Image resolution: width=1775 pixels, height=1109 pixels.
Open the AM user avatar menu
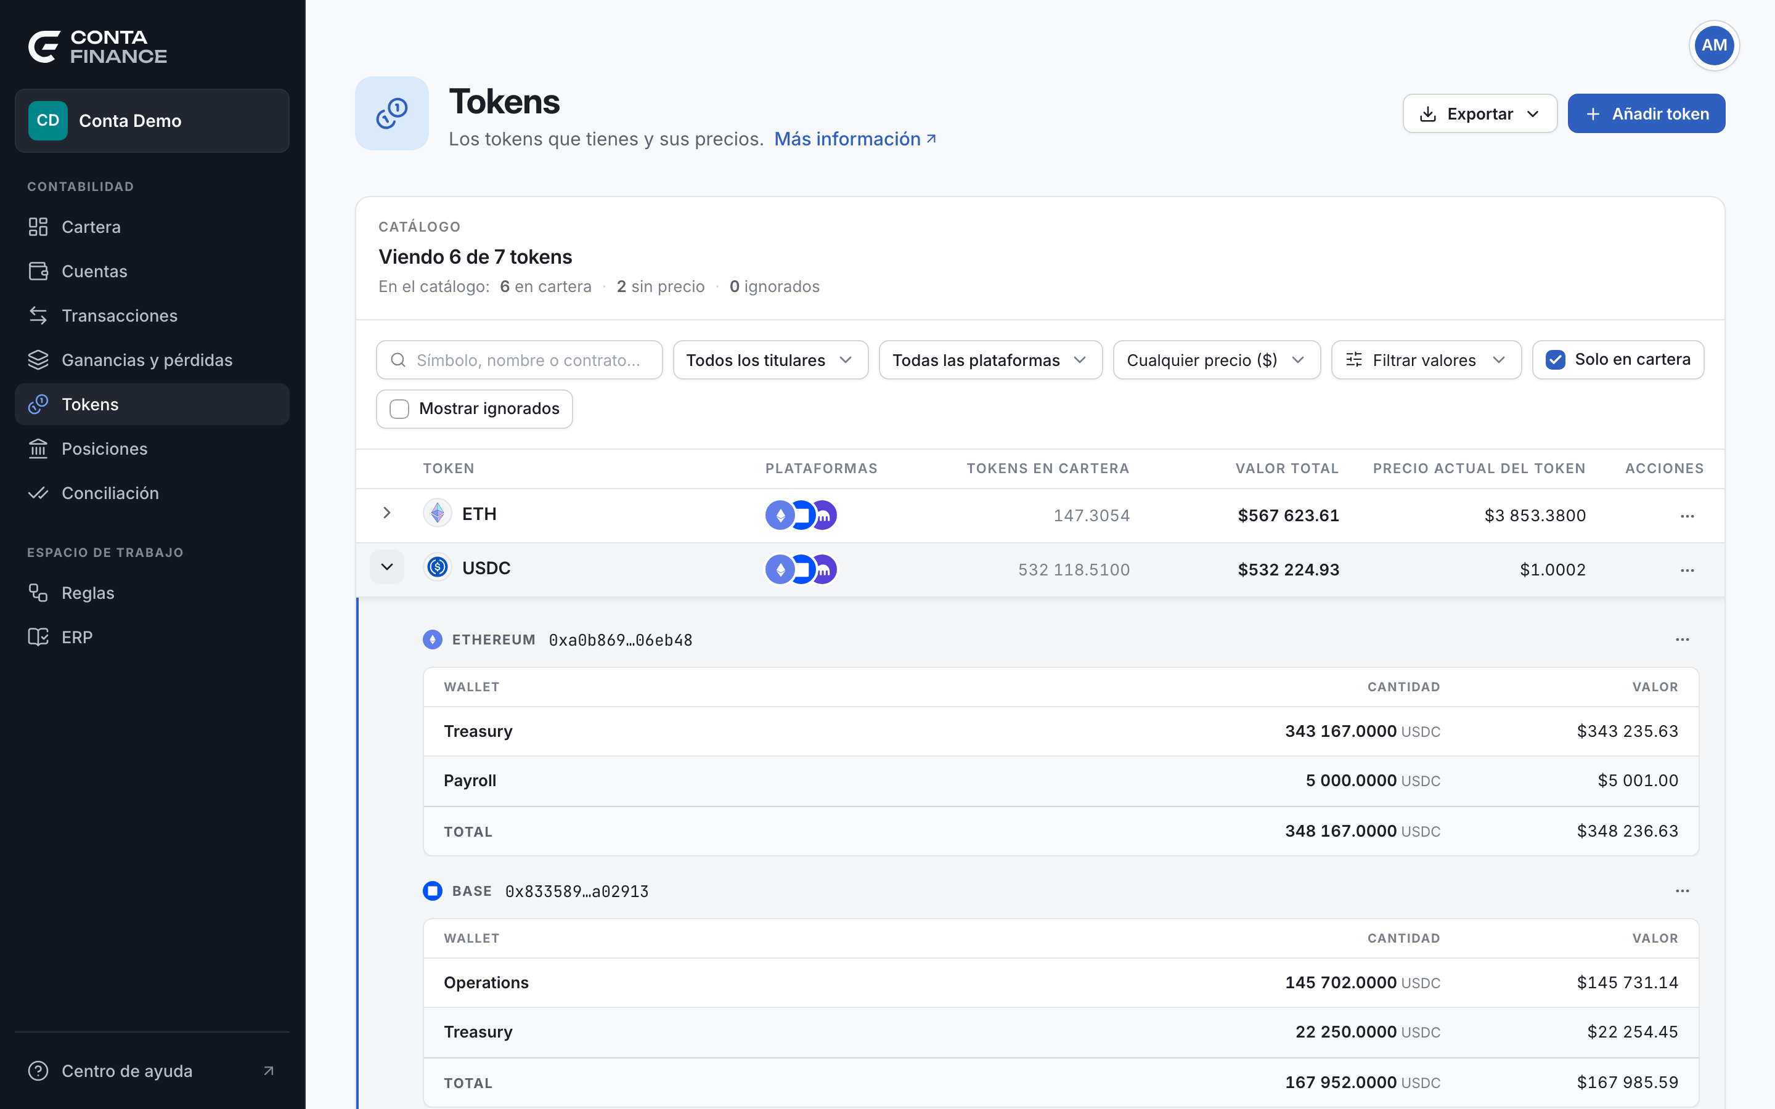(1713, 46)
